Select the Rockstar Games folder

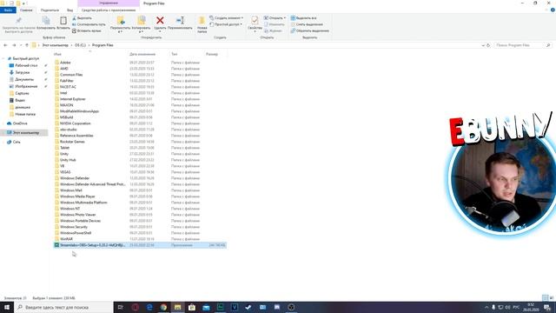(x=140, y=142)
